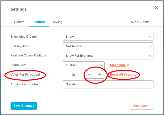This screenshot has height=115, width=164.
Task: Click the X icon beside Reset All Votes
Action: (x=135, y=75)
